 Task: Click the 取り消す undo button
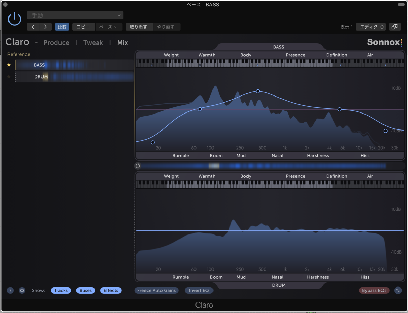(x=139, y=27)
